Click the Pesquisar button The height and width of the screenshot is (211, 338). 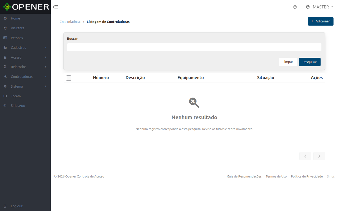[x=310, y=62]
